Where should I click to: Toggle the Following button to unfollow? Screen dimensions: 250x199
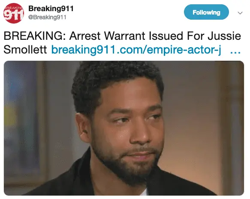pos(206,12)
